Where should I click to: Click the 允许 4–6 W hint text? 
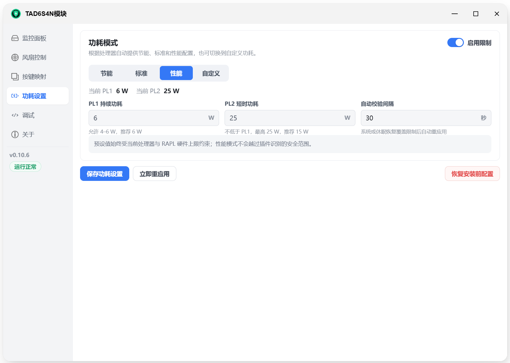(x=115, y=132)
